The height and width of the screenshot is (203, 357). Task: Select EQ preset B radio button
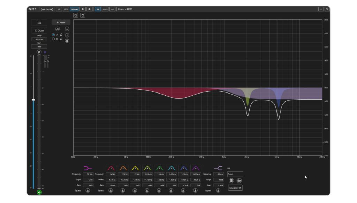(53, 39)
